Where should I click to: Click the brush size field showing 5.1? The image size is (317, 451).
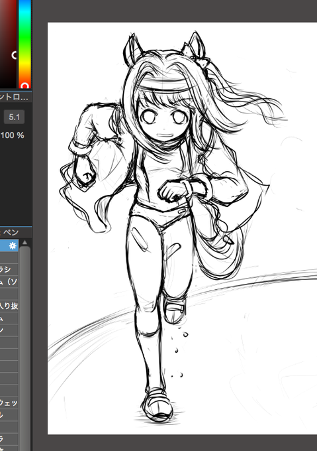[14, 117]
